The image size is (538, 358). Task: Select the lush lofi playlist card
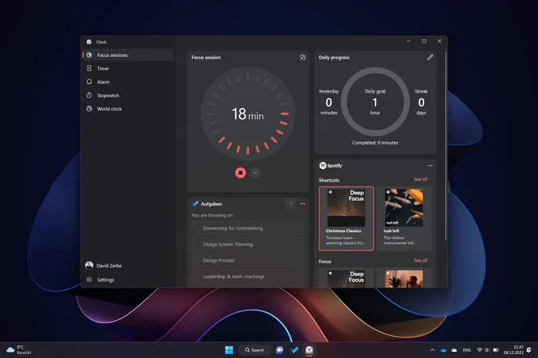403,219
